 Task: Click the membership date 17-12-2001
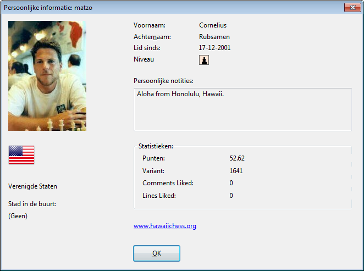(215, 48)
